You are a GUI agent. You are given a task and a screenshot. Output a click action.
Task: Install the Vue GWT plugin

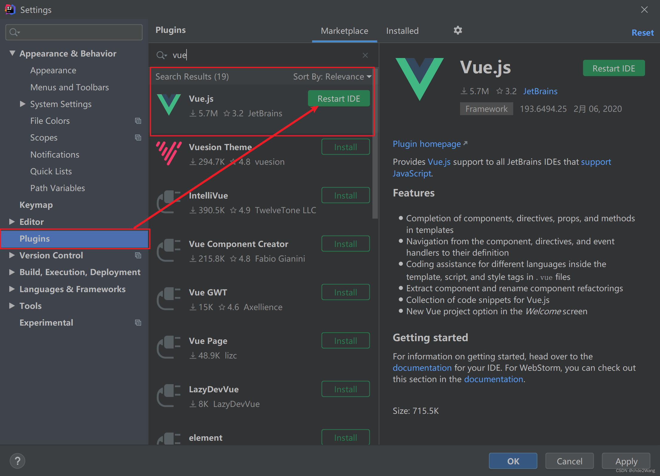(346, 292)
